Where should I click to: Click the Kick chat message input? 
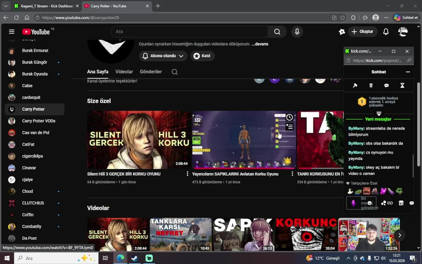361,203
